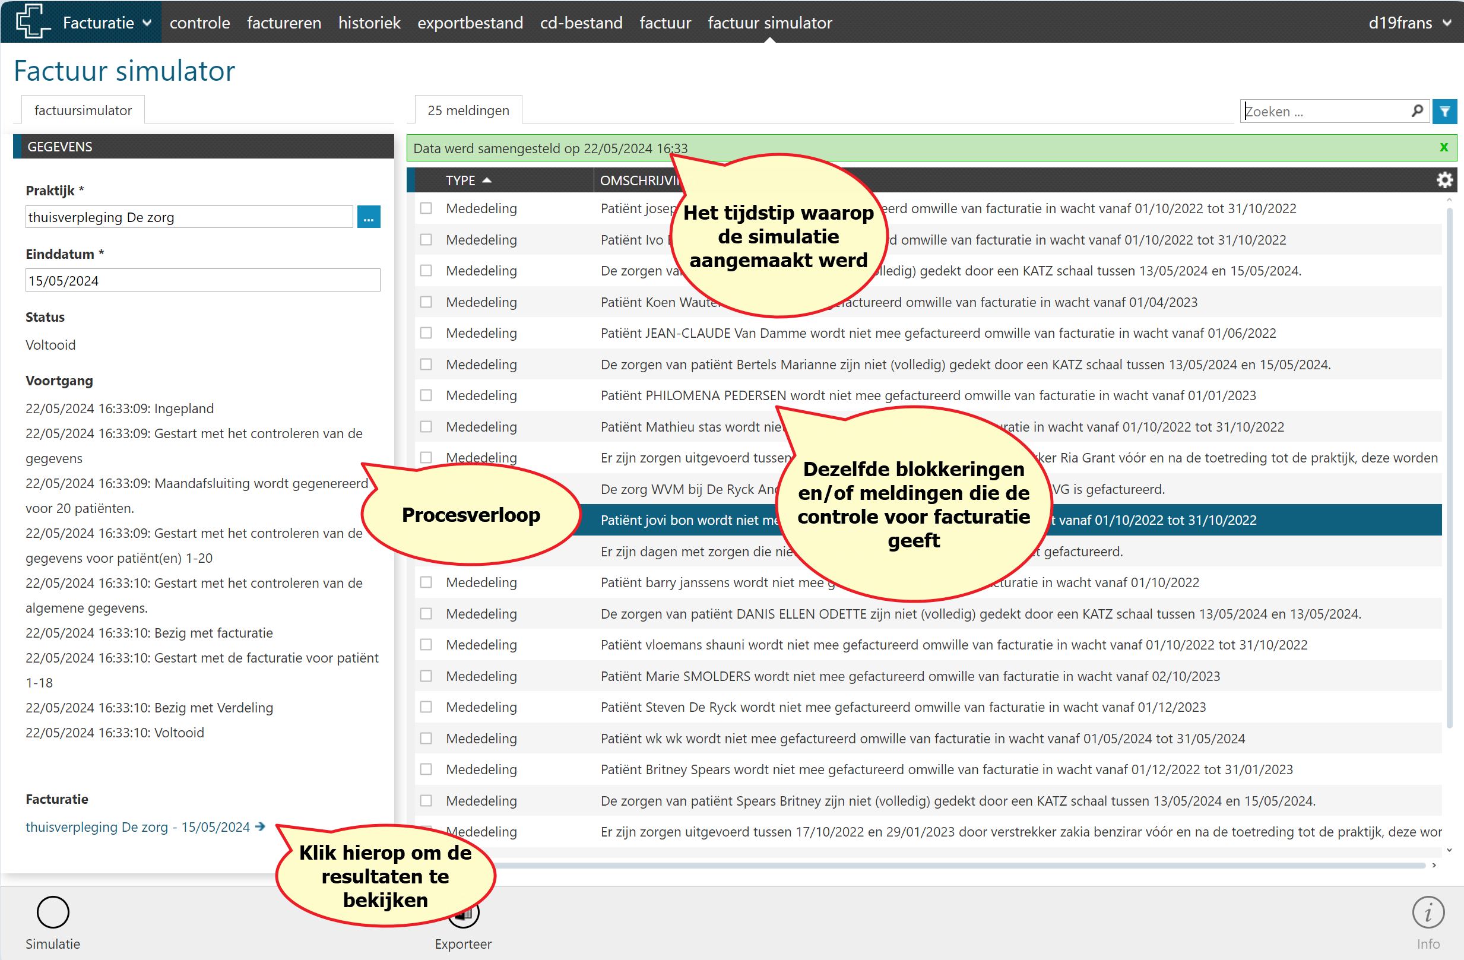The height and width of the screenshot is (960, 1464).
Task: Click the exportbestand menu item
Action: 470,23
